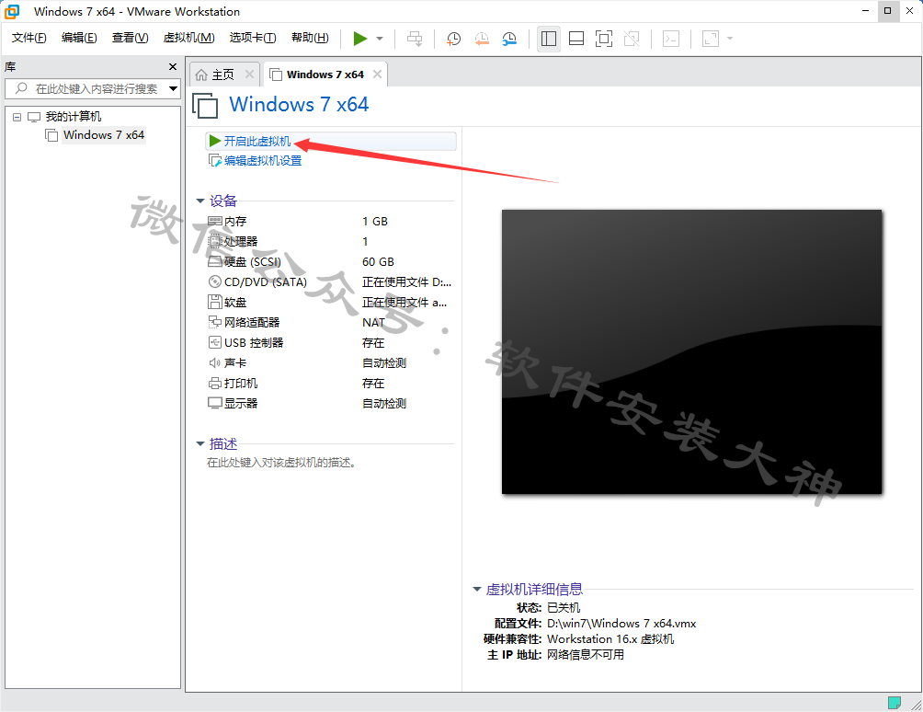This screenshot has width=923, height=712.
Task: Select the 打印机 device row
Action: [x=330, y=384]
